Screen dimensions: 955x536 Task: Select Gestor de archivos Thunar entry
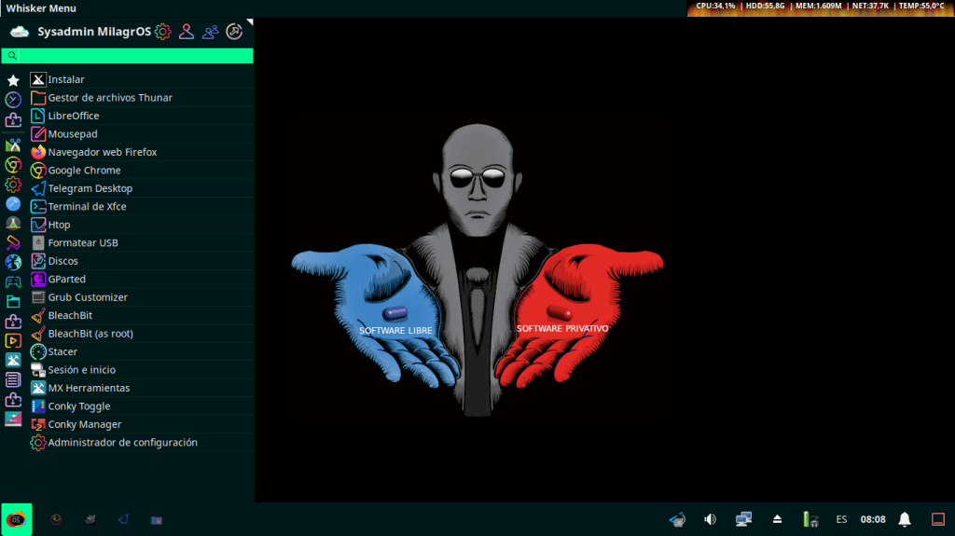coord(109,98)
